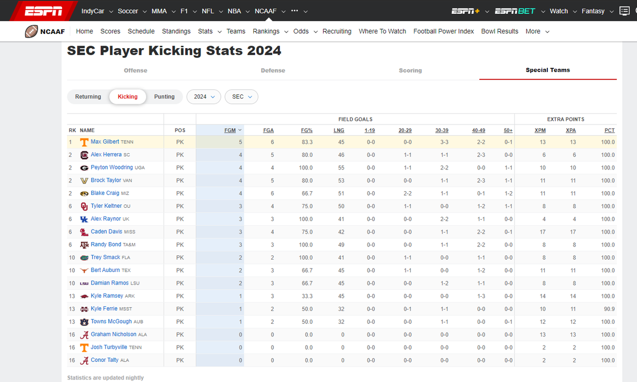Screen dimensions: 637x382
Task: Open Scores in the NCAAF menu
Action: 110,31
